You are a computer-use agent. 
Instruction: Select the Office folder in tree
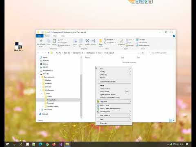coord(49,97)
